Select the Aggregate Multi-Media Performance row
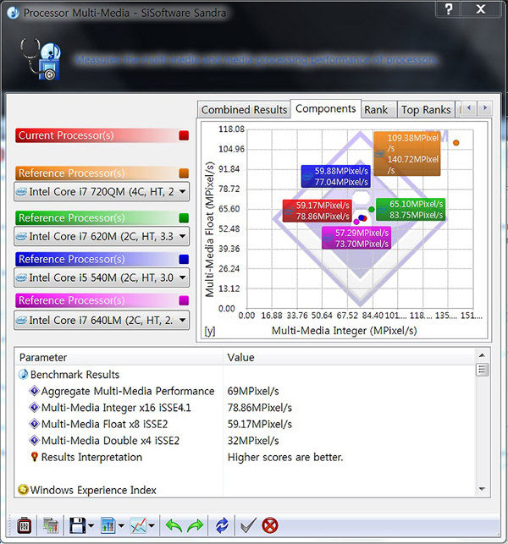The image size is (508, 544). point(246,391)
